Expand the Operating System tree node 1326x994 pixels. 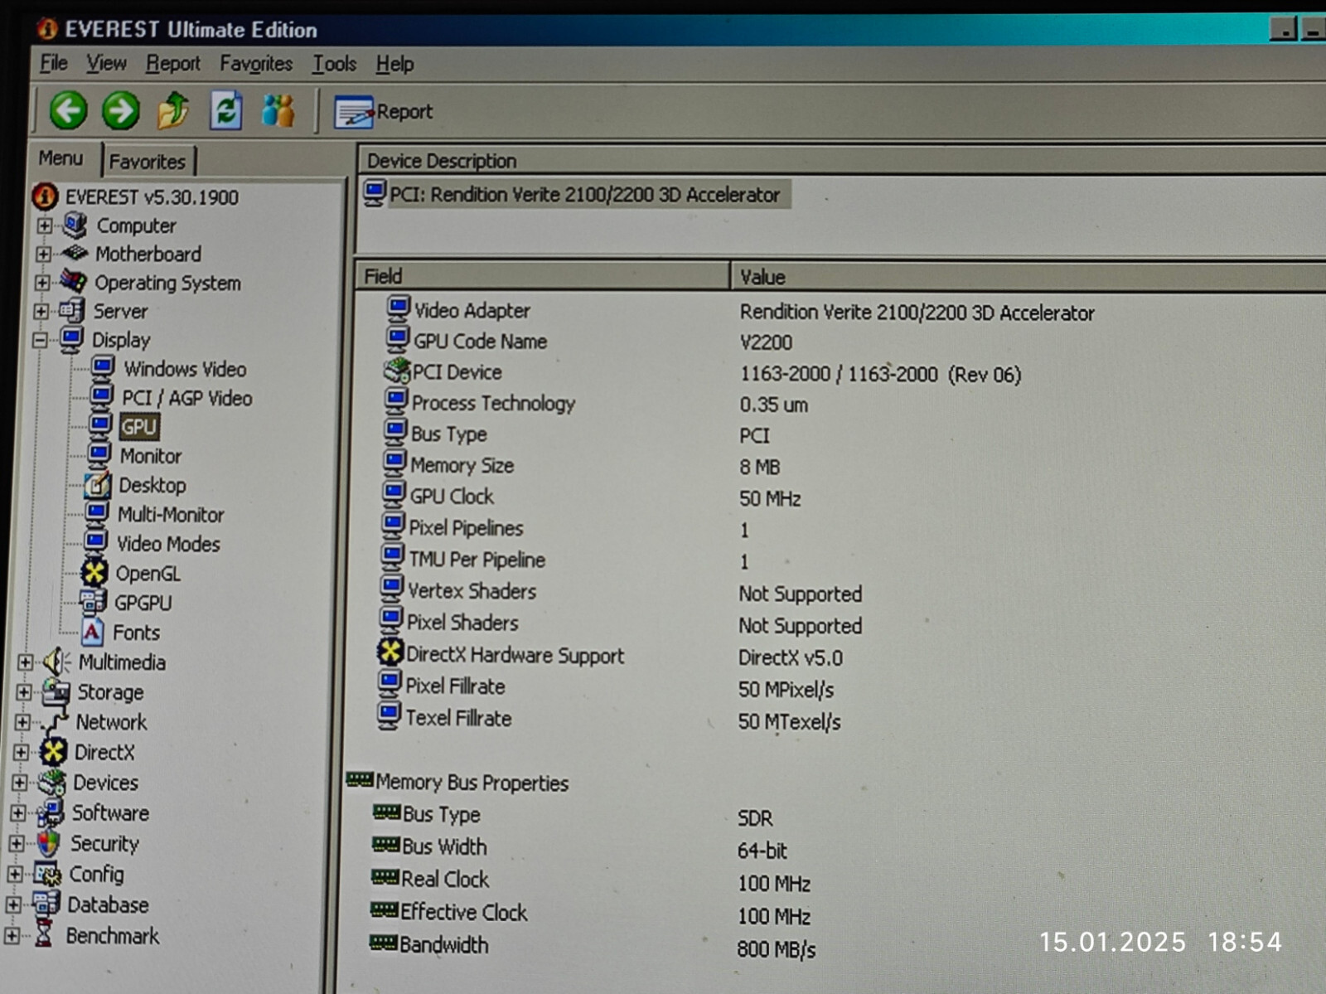click(x=42, y=283)
